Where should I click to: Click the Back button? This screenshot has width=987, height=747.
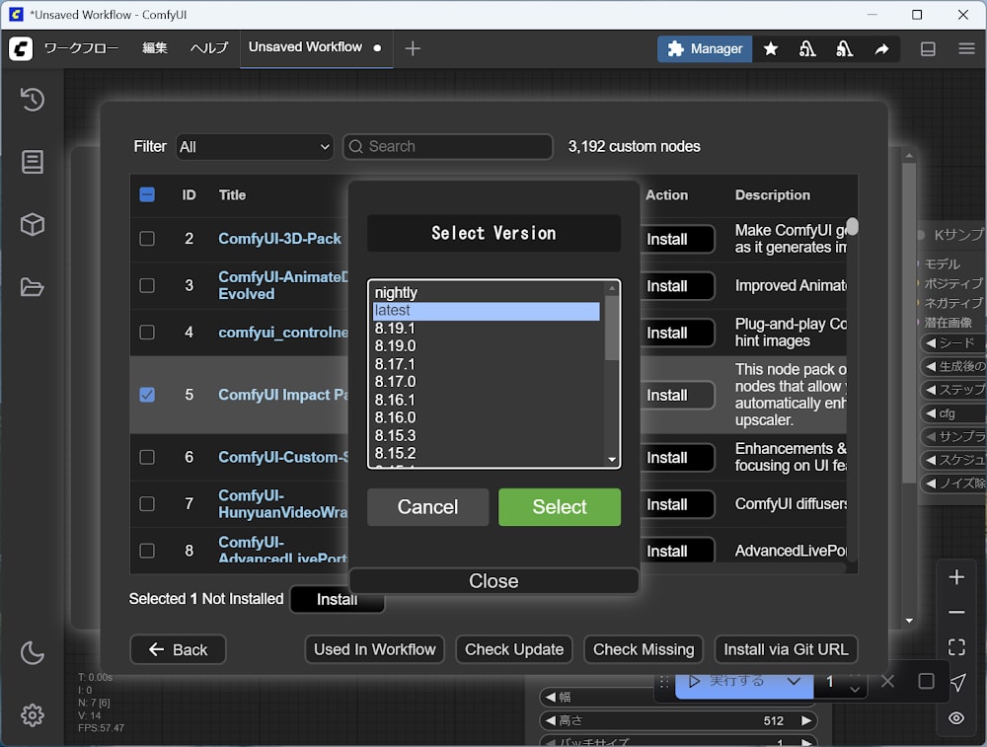(x=178, y=649)
